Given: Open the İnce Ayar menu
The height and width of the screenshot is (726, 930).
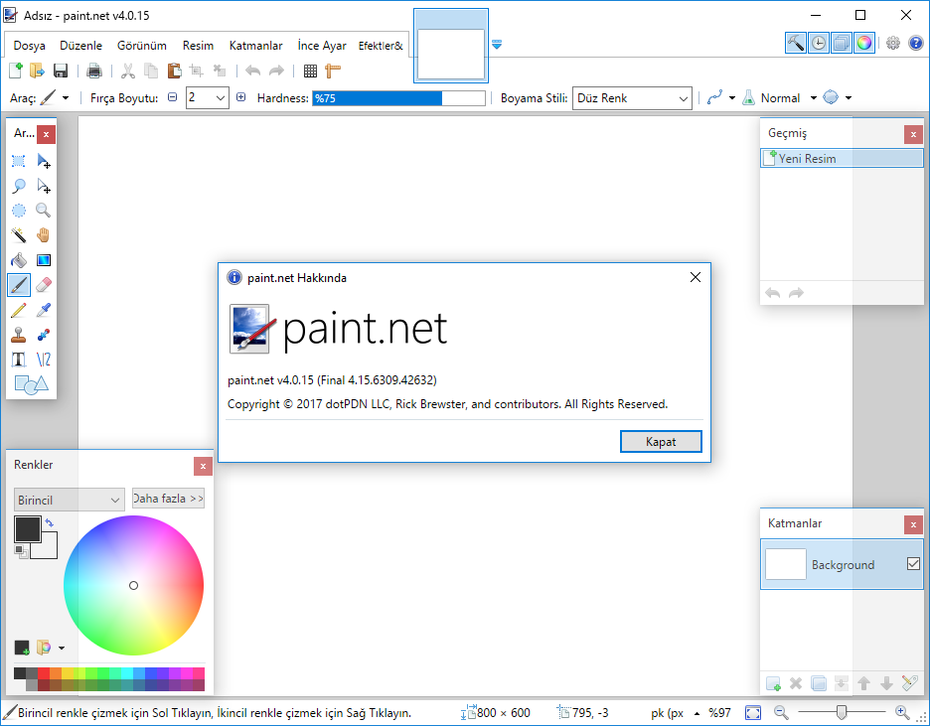Looking at the screenshot, I should [322, 46].
